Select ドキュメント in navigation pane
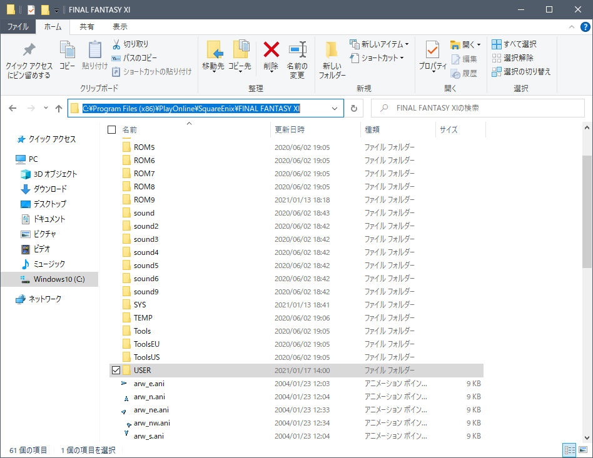 click(43, 219)
